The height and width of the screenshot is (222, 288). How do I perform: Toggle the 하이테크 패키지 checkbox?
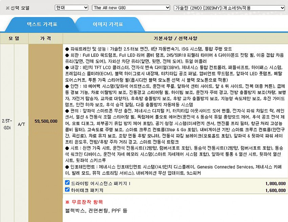[x=67, y=190]
